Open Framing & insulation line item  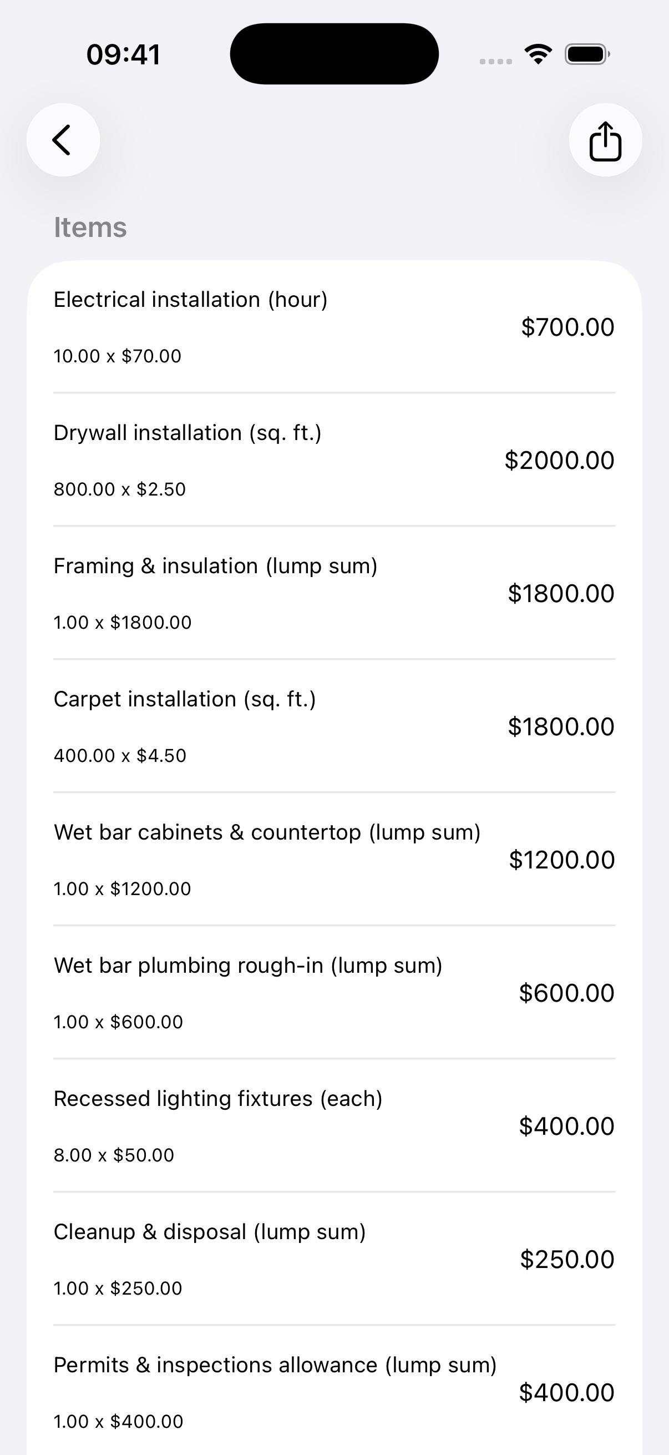[x=334, y=593]
